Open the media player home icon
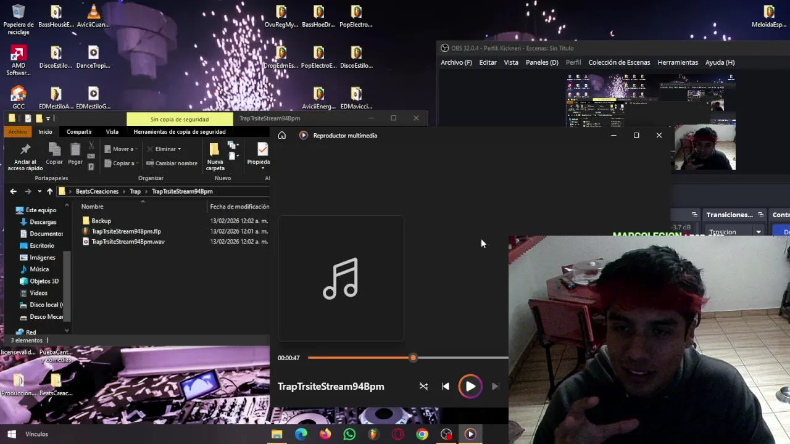This screenshot has width=790, height=444. (282, 136)
